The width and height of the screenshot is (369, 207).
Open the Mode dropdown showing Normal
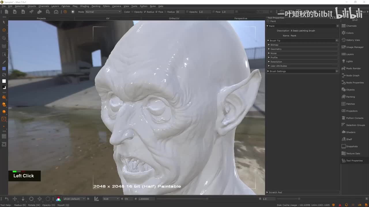(x=103, y=12)
